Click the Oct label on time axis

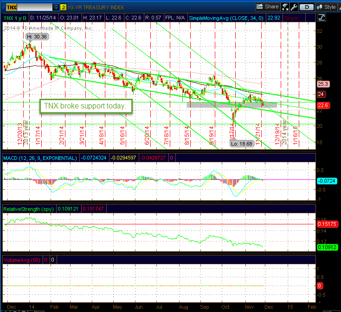225,307
